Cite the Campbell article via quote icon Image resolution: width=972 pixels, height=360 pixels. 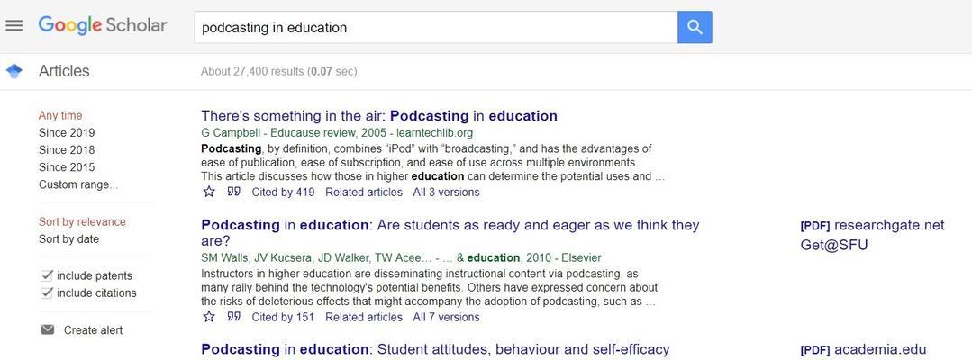[x=233, y=192]
